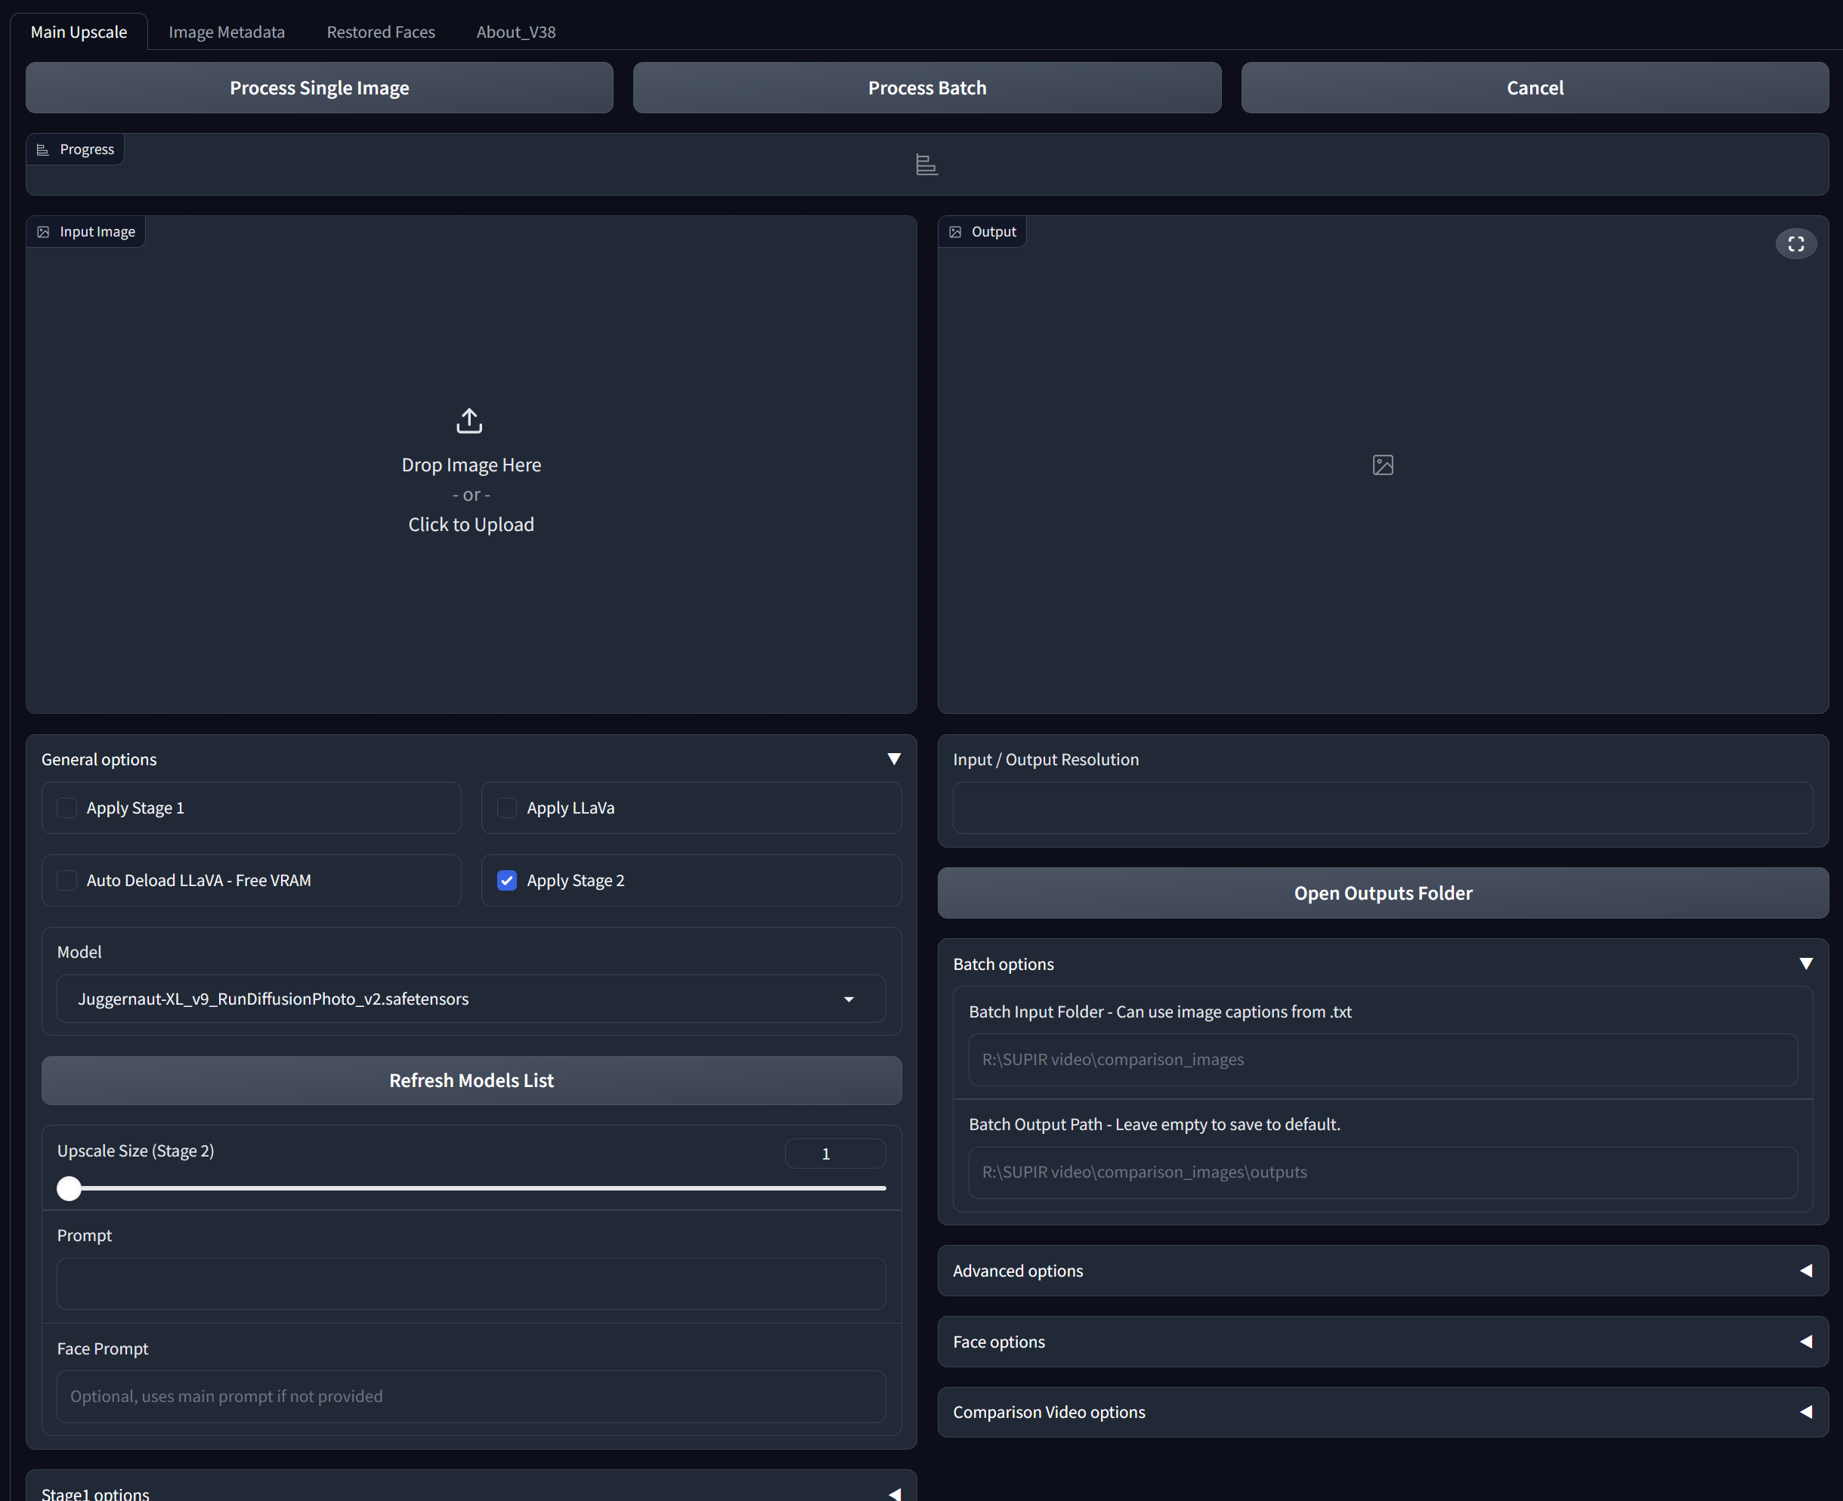The image size is (1843, 1501).
Task: Click the Progress bar chart icon in center
Action: pos(926,164)
